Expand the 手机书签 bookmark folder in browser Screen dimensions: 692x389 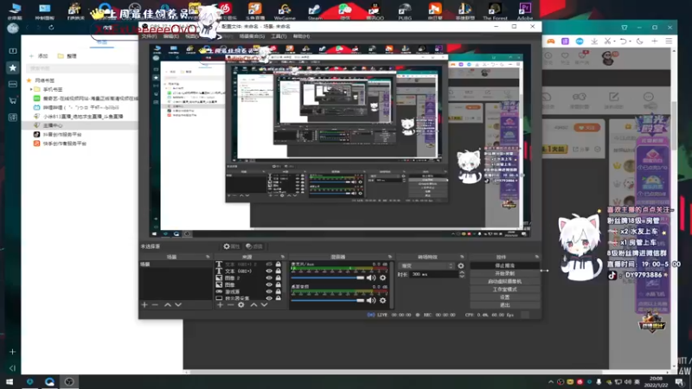tap(31, 90)
